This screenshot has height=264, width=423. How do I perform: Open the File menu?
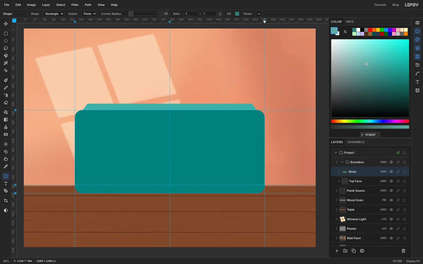pyautogui.click(x=7, y=5)
